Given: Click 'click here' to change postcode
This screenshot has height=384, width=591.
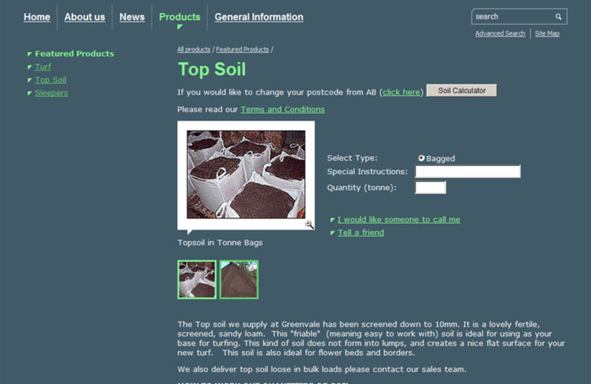Looking at the screenshot, I should pyautogui.click(x=401, y=92).
